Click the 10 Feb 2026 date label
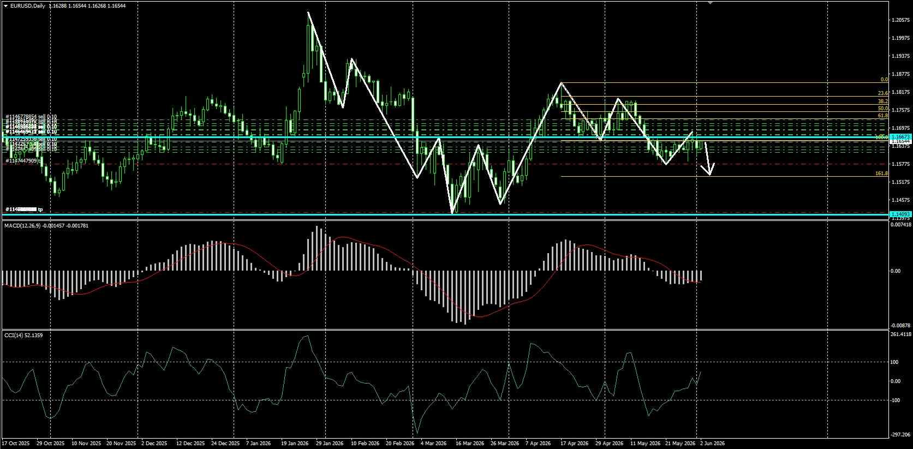Screen dimensions: 913x449 tap(365, 444)
